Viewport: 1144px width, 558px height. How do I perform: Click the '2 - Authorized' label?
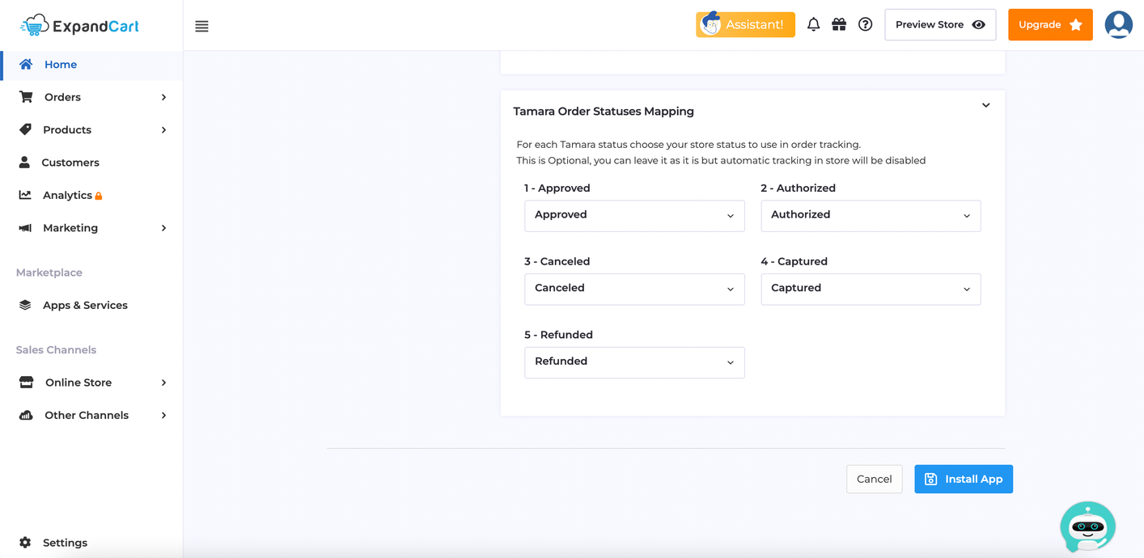pyautogui.click(x=798, y=188)
